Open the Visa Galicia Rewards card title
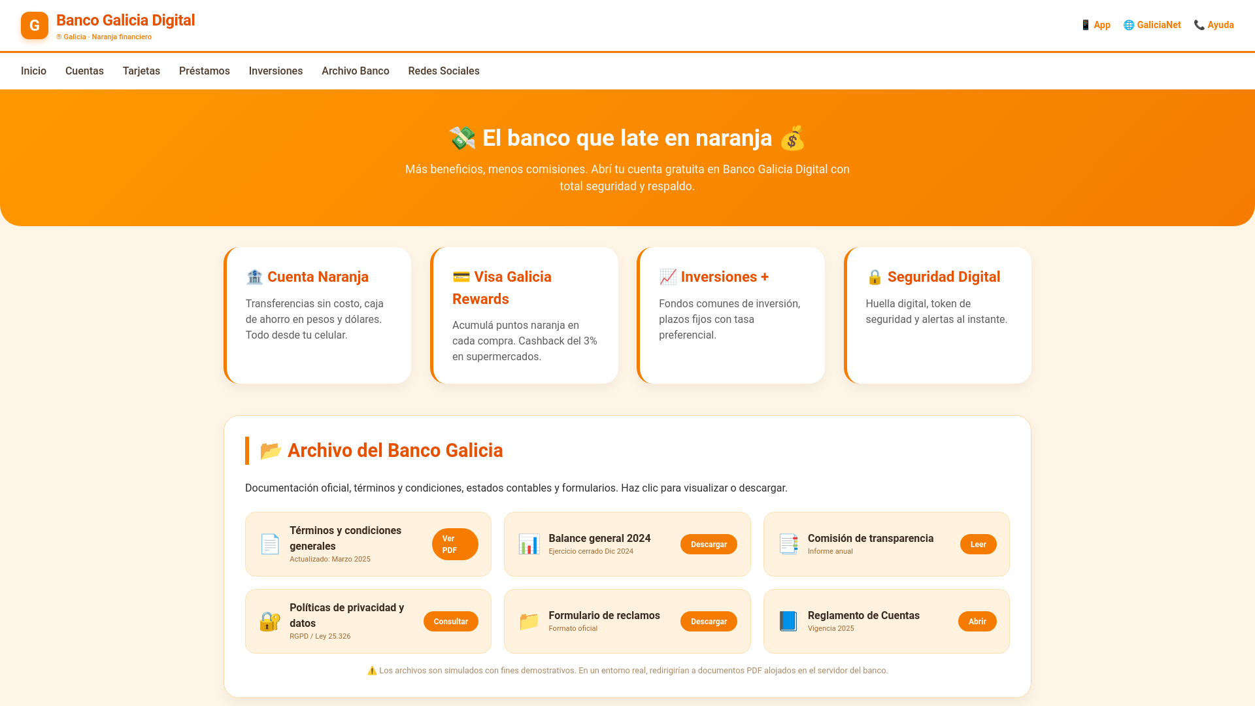Viewport: 1255px width, 706px height. click(502, 288)
